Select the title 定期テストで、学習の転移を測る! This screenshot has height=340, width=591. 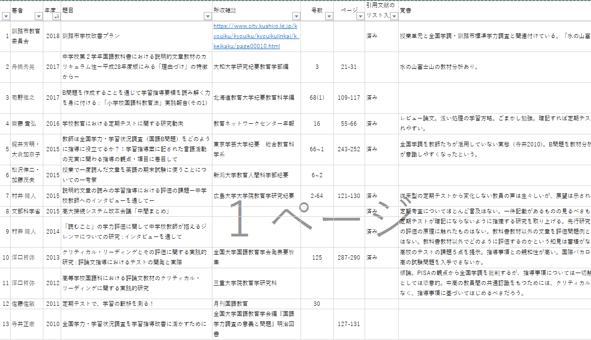point(137,304)
